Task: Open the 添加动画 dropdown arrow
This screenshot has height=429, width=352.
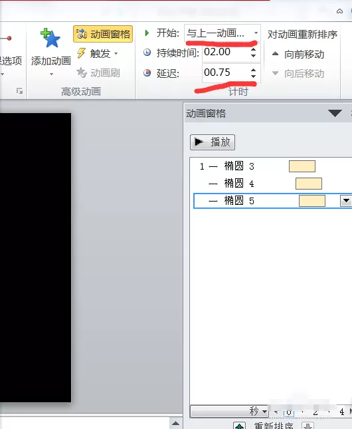Action: point(51,74)
